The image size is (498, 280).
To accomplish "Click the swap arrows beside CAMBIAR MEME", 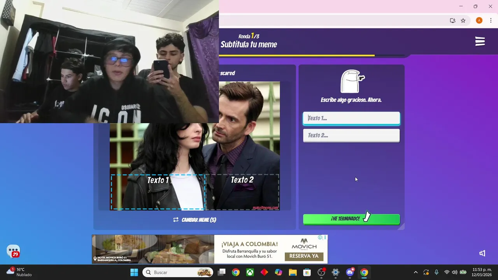I will point(176,220).
